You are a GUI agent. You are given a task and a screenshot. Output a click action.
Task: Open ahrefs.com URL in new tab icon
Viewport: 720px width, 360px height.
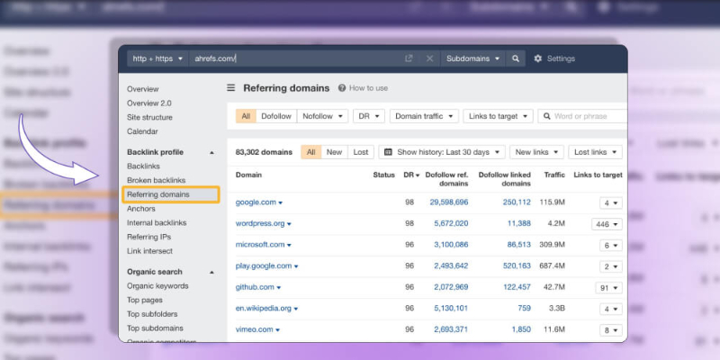click(409, 58)
